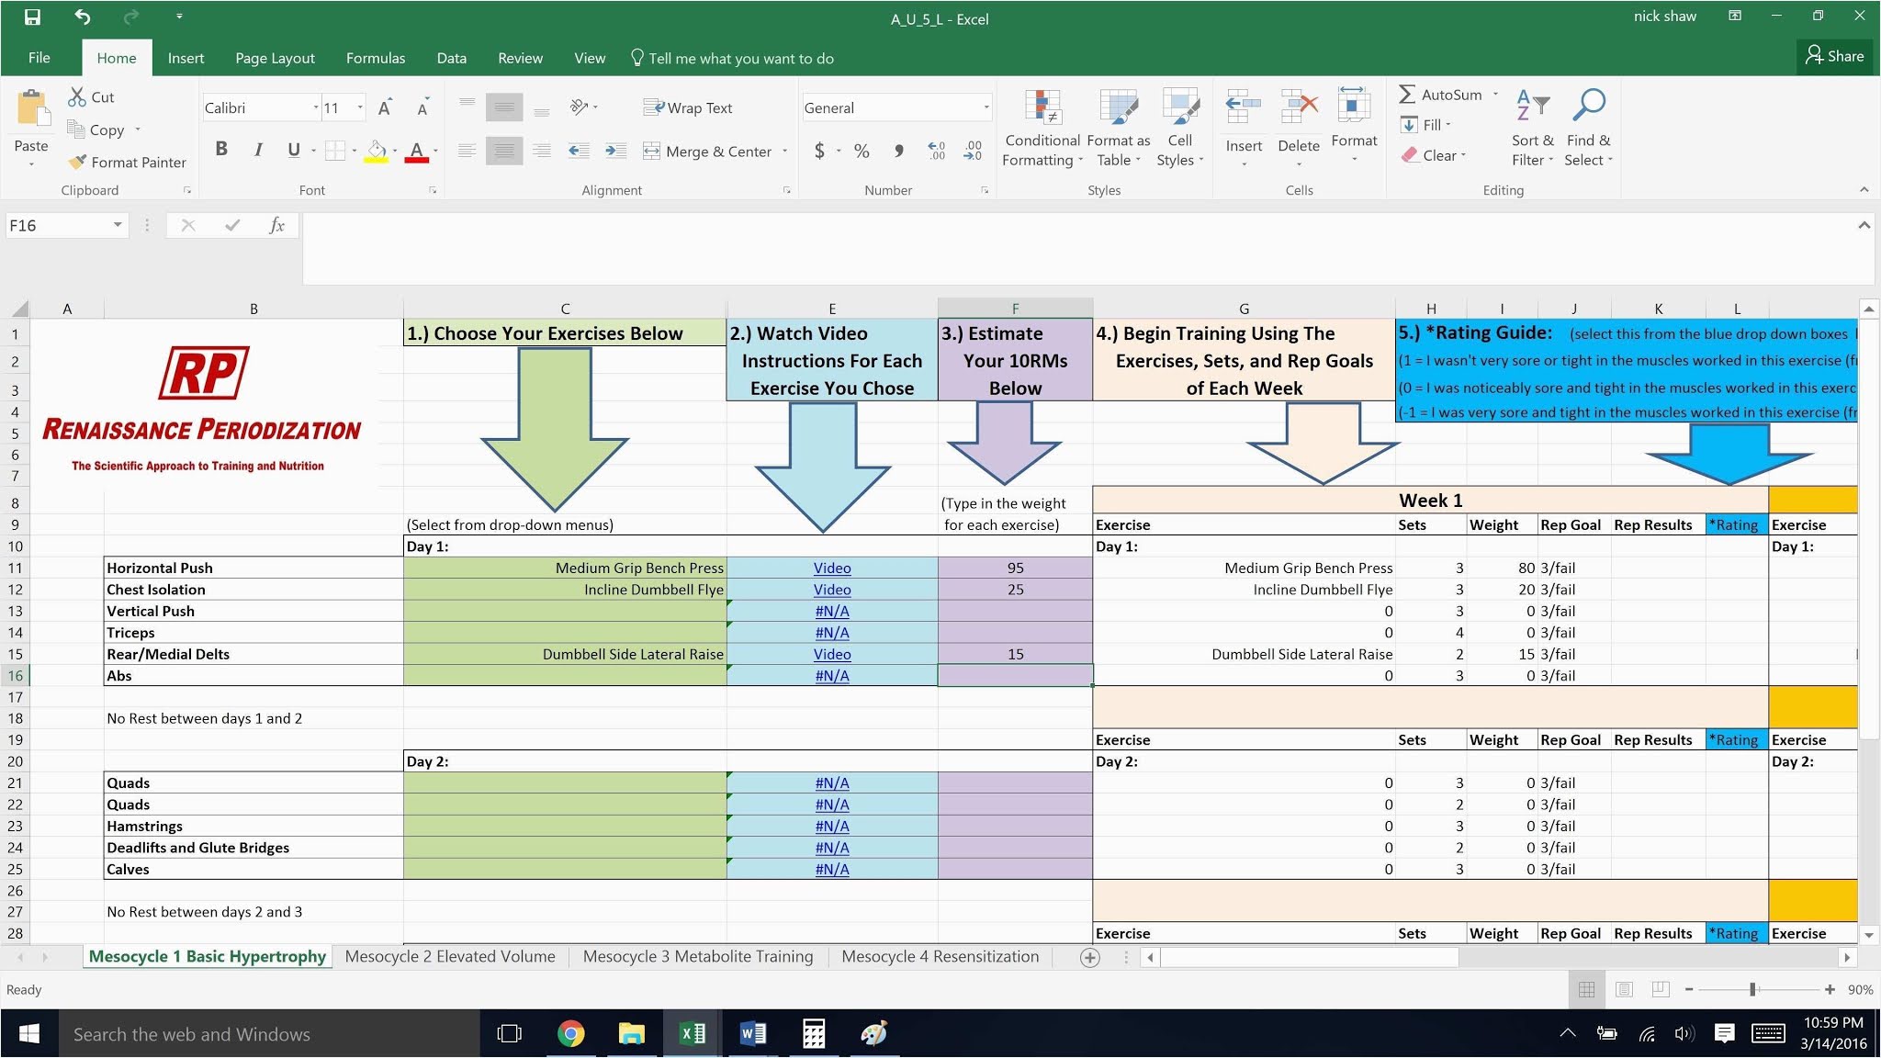Switch to Mesocycle 2 Elevated Volume sheet
This screenshot has width=1881, height=1058.
tap(450, 956)
